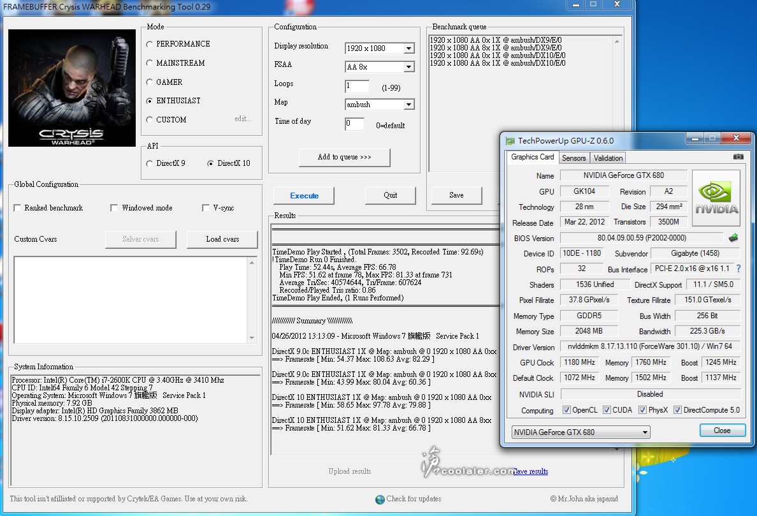Toggle the CUDA checkbox in GPU-Z
This screenshot has height=516, width=757.
click(607, 410)
